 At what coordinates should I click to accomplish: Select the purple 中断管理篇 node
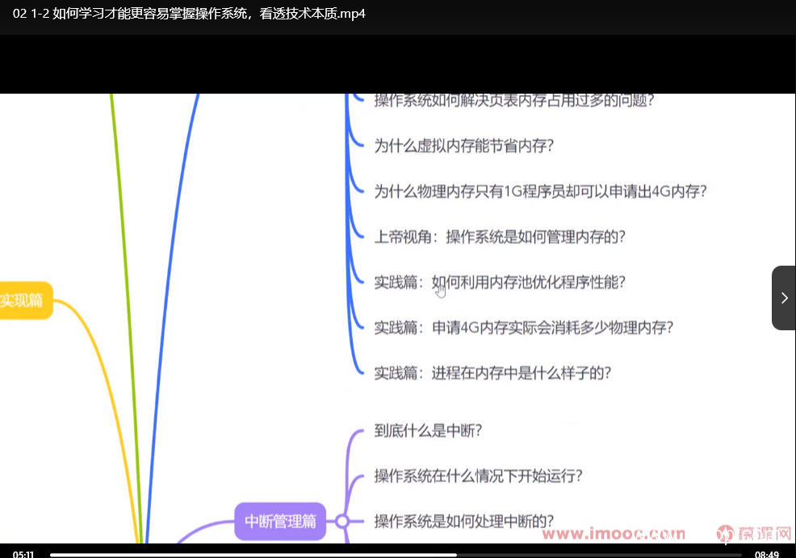pyautogui.click(x=280, y=522)
